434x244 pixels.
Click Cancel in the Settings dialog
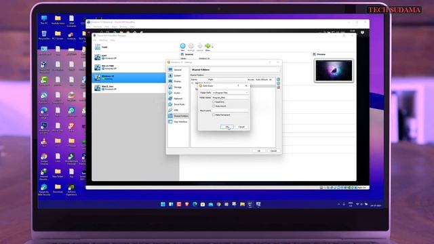click(273, 150)
